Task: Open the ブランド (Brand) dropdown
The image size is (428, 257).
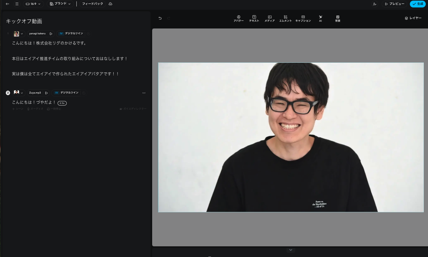Action: 60,4
